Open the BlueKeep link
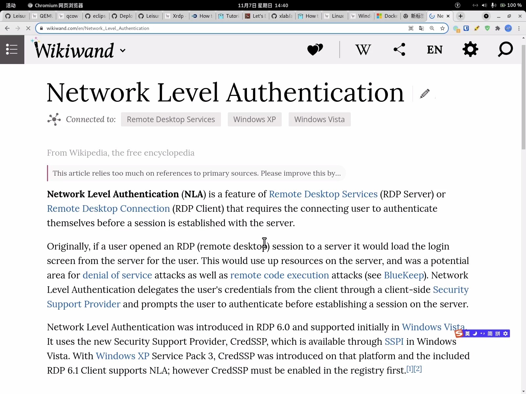526x394 pixels. click(404, 275)
